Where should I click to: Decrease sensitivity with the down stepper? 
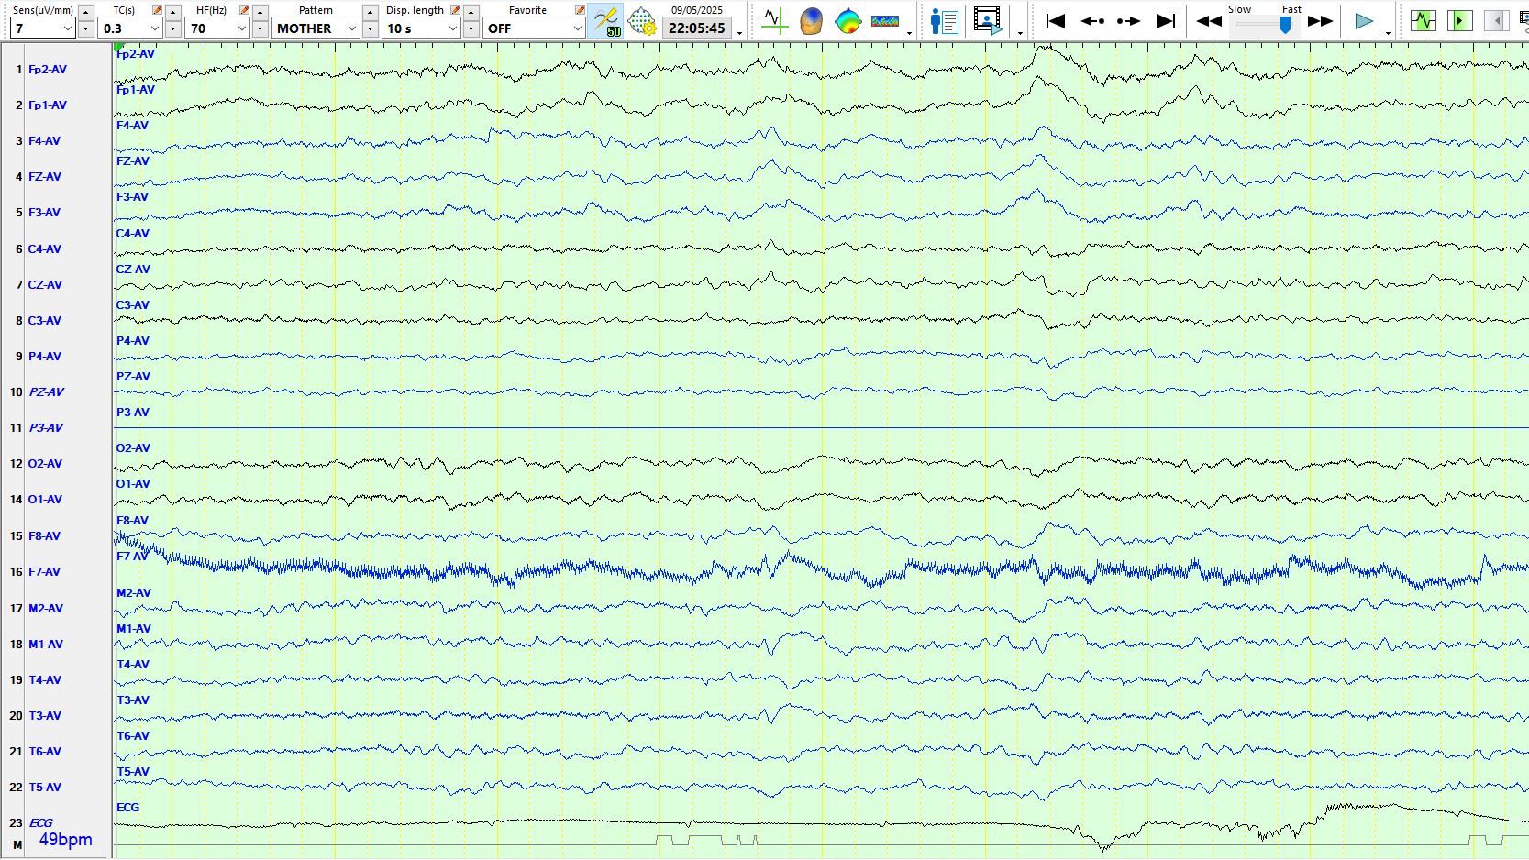pyautogui.click(x=85, y=28)
